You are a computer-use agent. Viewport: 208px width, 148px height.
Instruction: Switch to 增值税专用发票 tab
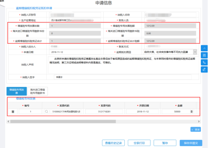point(16,91)
